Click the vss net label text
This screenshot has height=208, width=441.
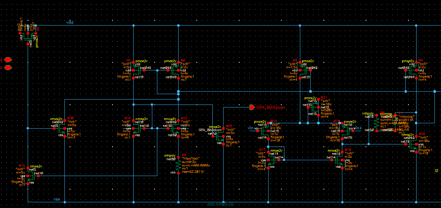click(x=57, y=199)
